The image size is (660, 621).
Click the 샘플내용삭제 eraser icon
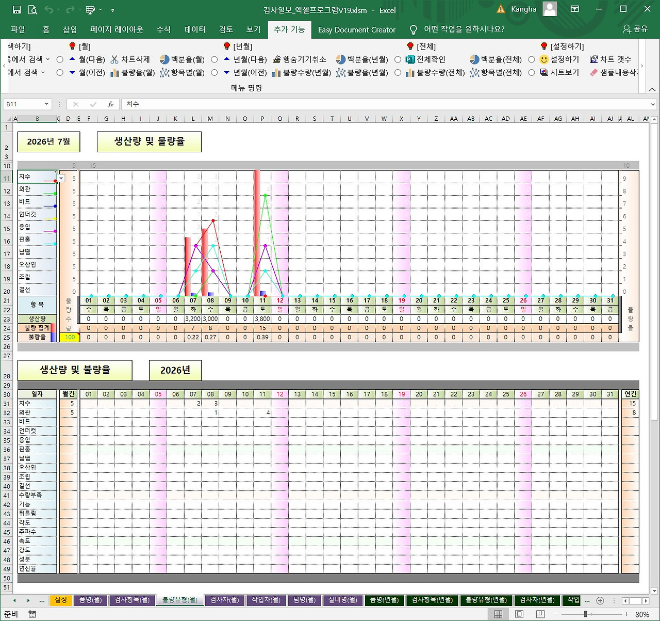tap(594, 73)
